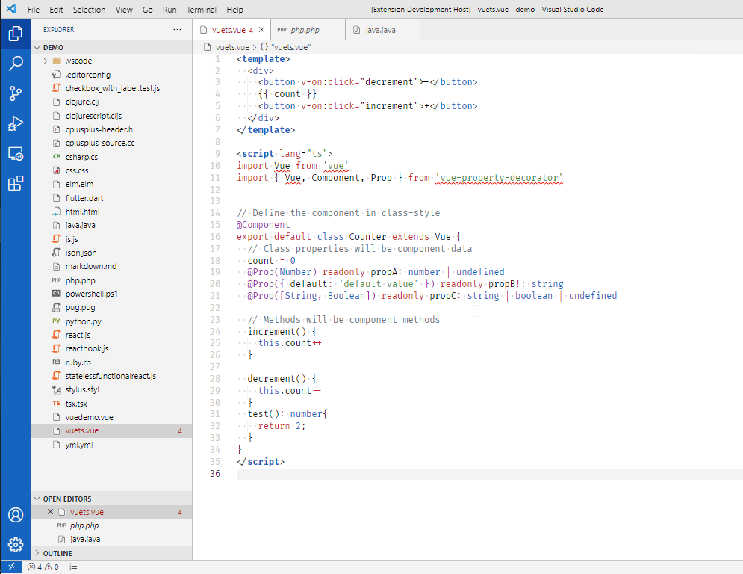Open the Remote Explorer icon

(x=16, y=154)
